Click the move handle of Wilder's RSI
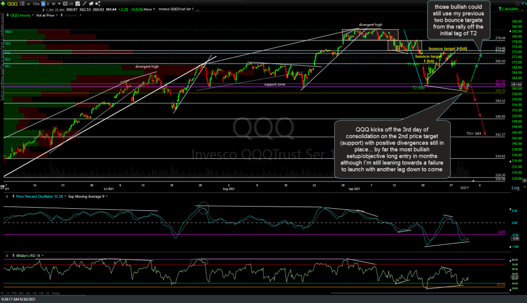527x303 pixels. [13, 255]
